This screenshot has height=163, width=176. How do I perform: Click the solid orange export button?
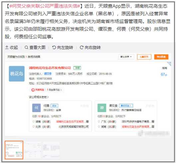coord(161,57)
